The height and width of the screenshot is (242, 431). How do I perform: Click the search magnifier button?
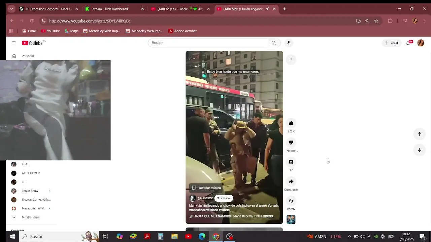pyautogui.click(x=273, y=43)
